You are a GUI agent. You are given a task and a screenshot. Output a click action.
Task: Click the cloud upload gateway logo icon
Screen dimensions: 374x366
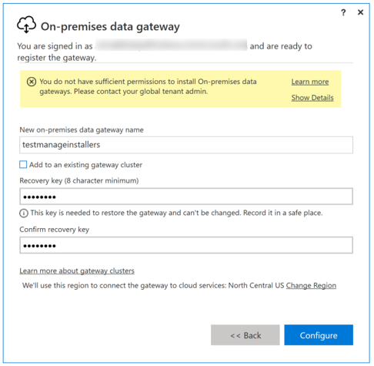[26, 25]
